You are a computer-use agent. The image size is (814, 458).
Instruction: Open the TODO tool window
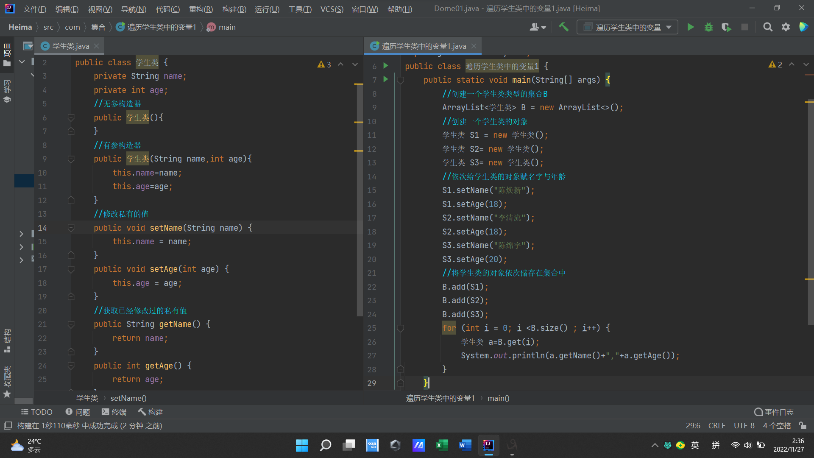(x=37, y=412)
